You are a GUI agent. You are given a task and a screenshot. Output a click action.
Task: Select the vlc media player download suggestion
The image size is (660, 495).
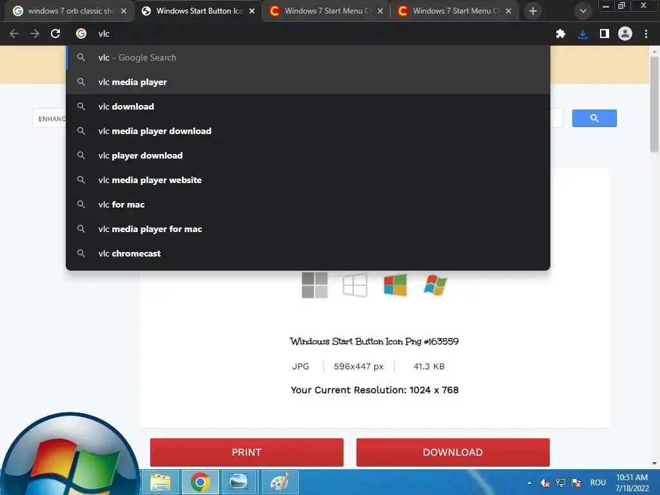pos(308,131)
